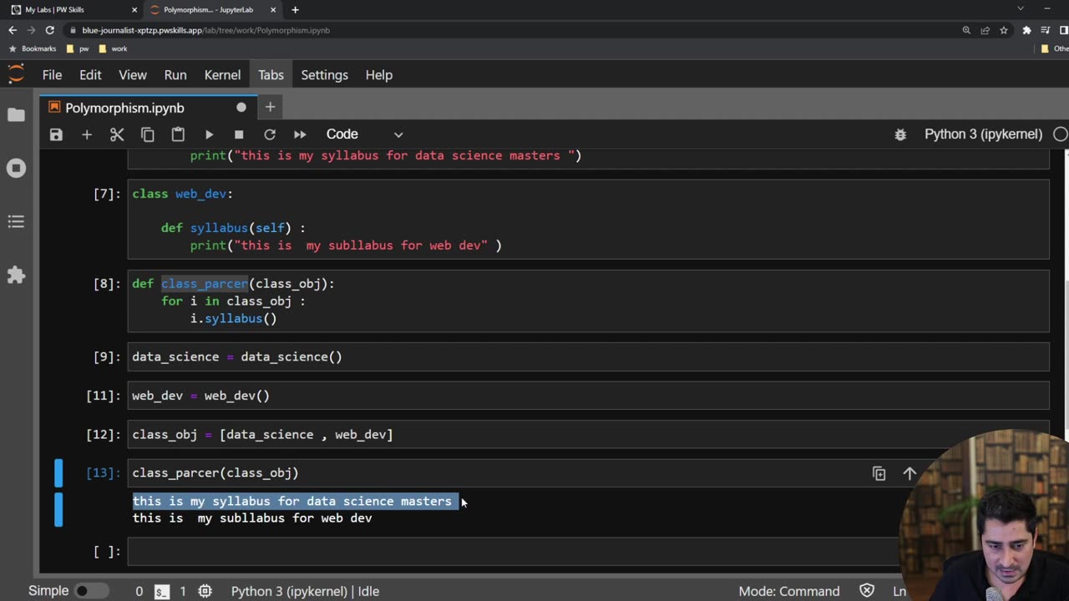Screen dimensions: 1069x601
Task: Open the Run menu
Action: click(x=175, y=75)
